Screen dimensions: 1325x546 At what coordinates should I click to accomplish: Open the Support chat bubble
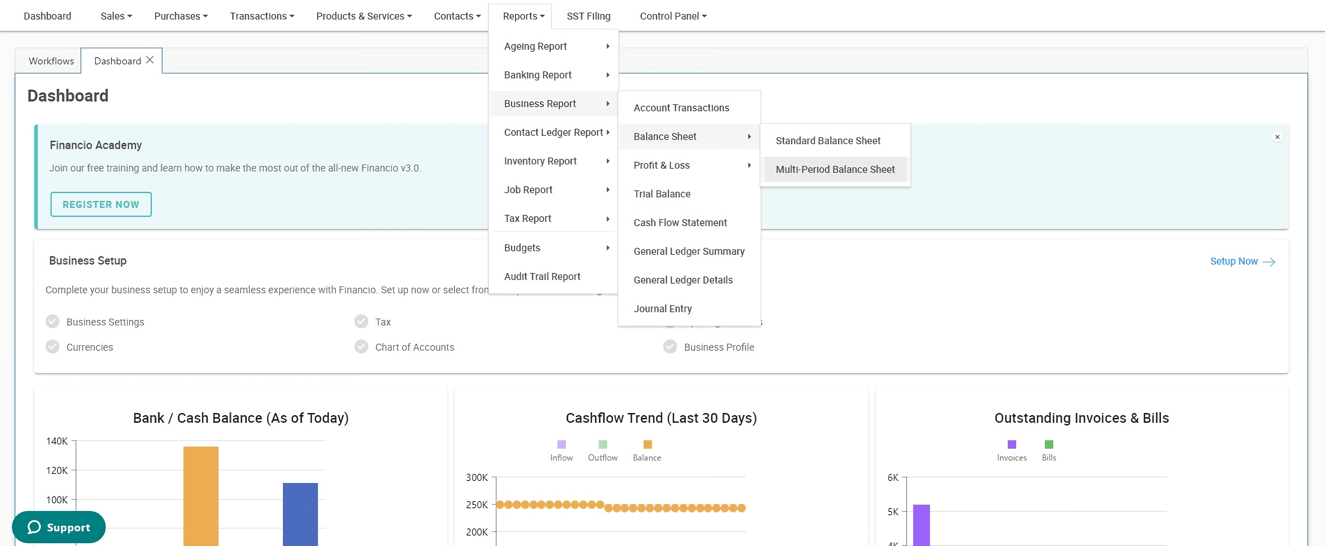tap(58, 527)
